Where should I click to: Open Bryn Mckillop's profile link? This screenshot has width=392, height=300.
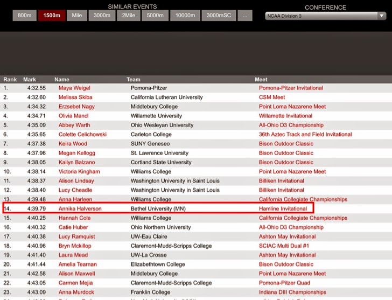[x=75, y=246]
